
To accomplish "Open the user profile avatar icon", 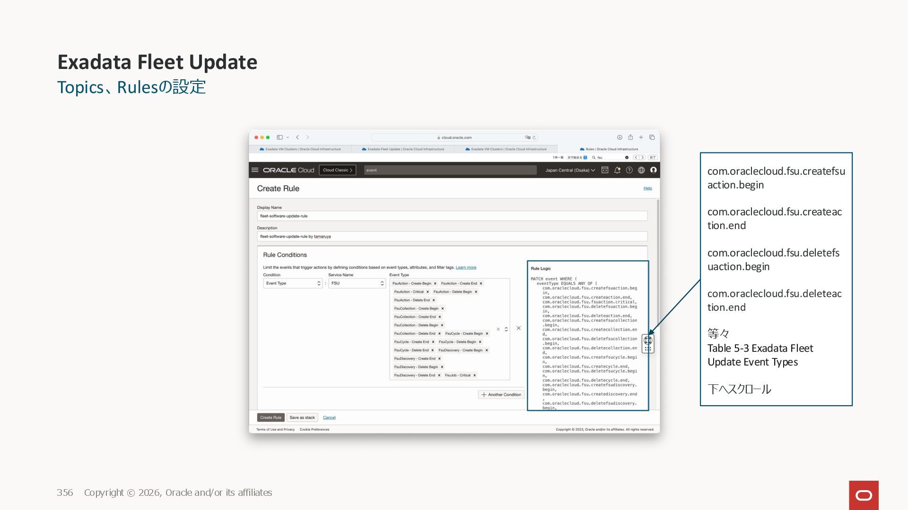I will [654, 170].
